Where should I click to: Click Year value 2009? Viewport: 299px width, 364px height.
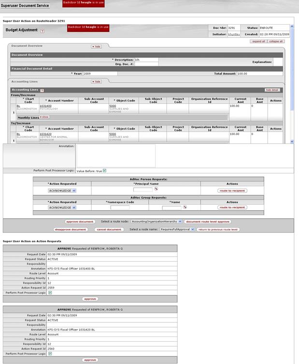tap(87, 73)
